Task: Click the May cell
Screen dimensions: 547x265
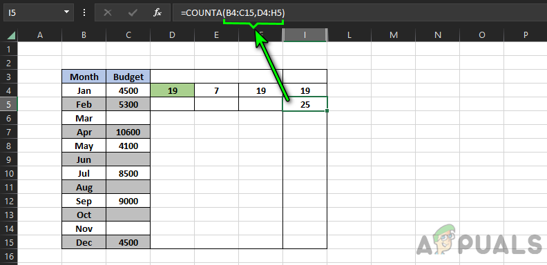Action: (84, 146)
